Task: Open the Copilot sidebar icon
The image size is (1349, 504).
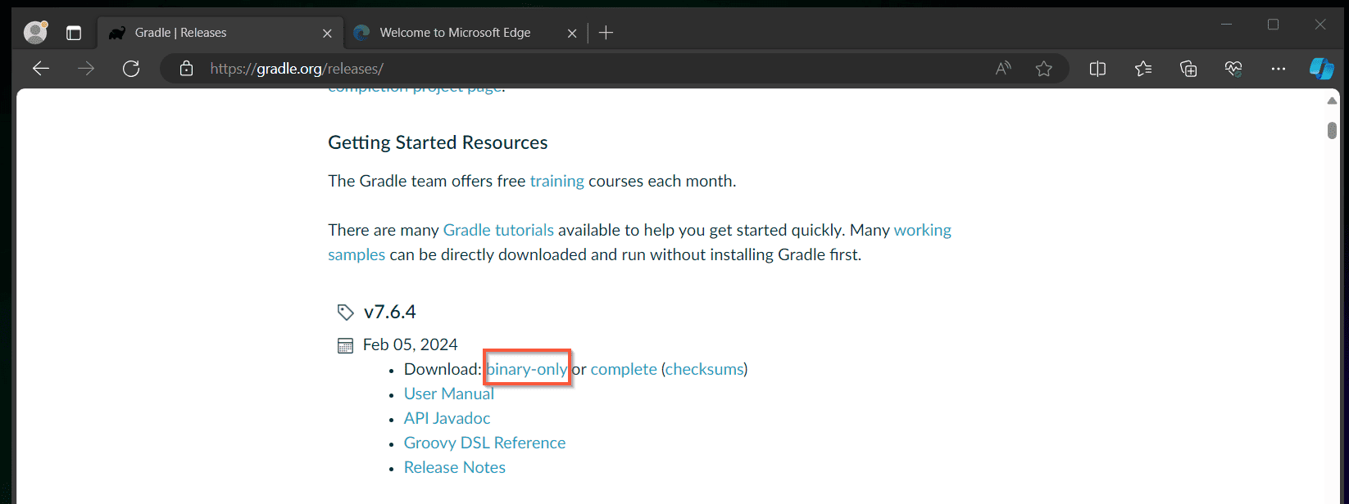Action: click(x=1321, y=69)
